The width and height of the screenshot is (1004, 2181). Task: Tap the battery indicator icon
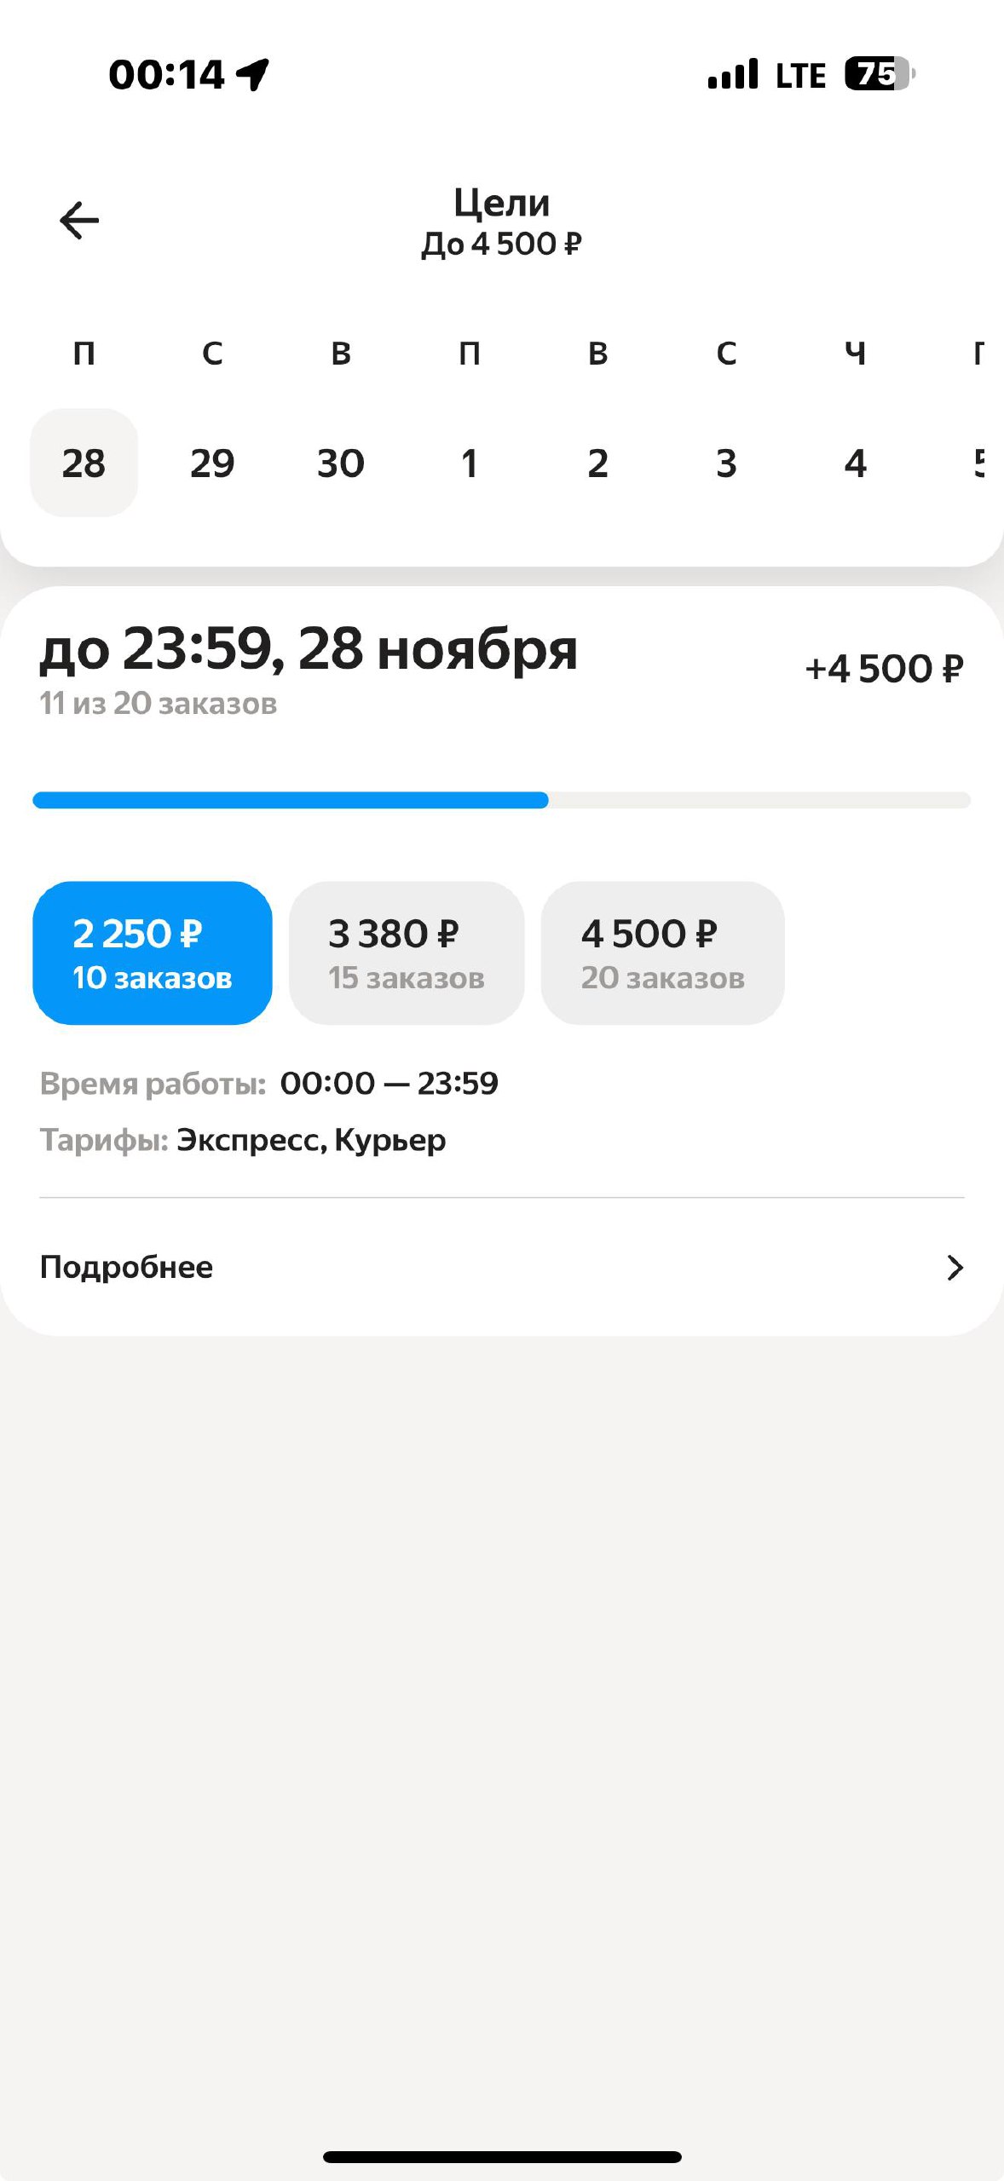pos(878,74)
